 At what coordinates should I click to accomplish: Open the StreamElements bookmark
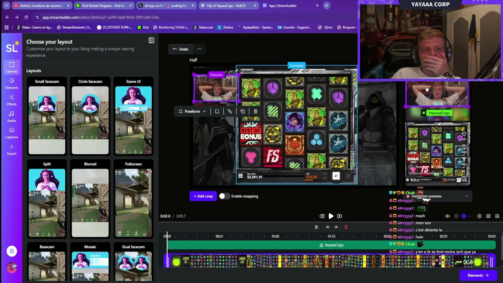click(x=74, y=28)
